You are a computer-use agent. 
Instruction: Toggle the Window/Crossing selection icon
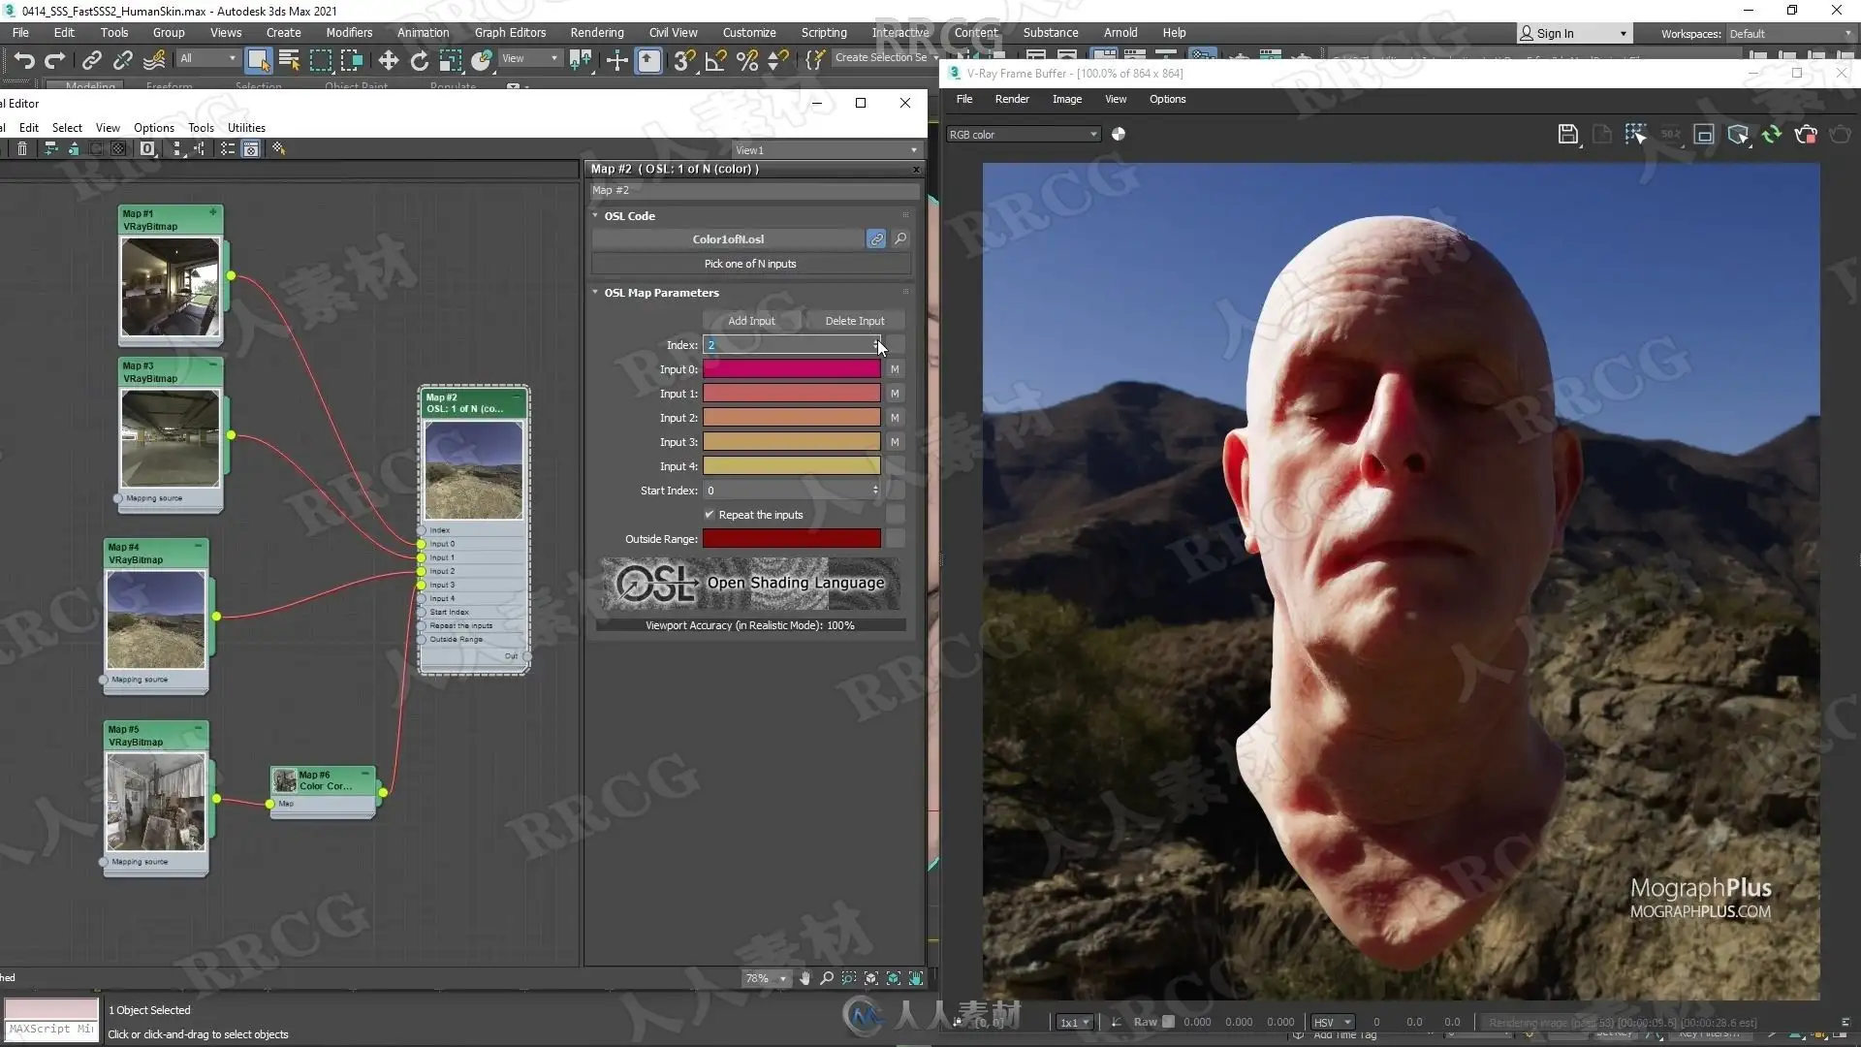click(x=351, y=60)
